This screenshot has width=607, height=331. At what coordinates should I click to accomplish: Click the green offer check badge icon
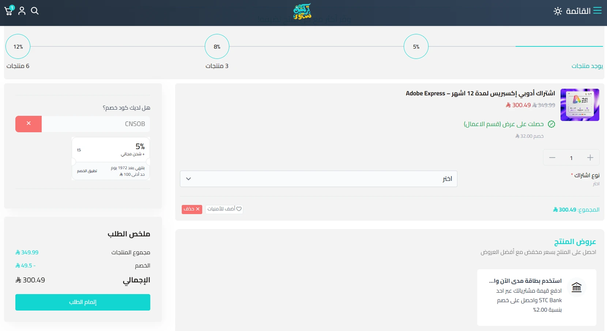[x=551, y=124]
